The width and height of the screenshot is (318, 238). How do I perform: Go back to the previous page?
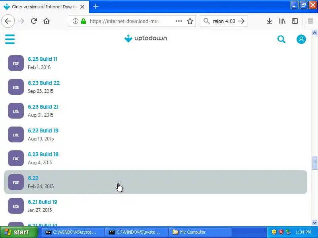[x=8, y=21]
